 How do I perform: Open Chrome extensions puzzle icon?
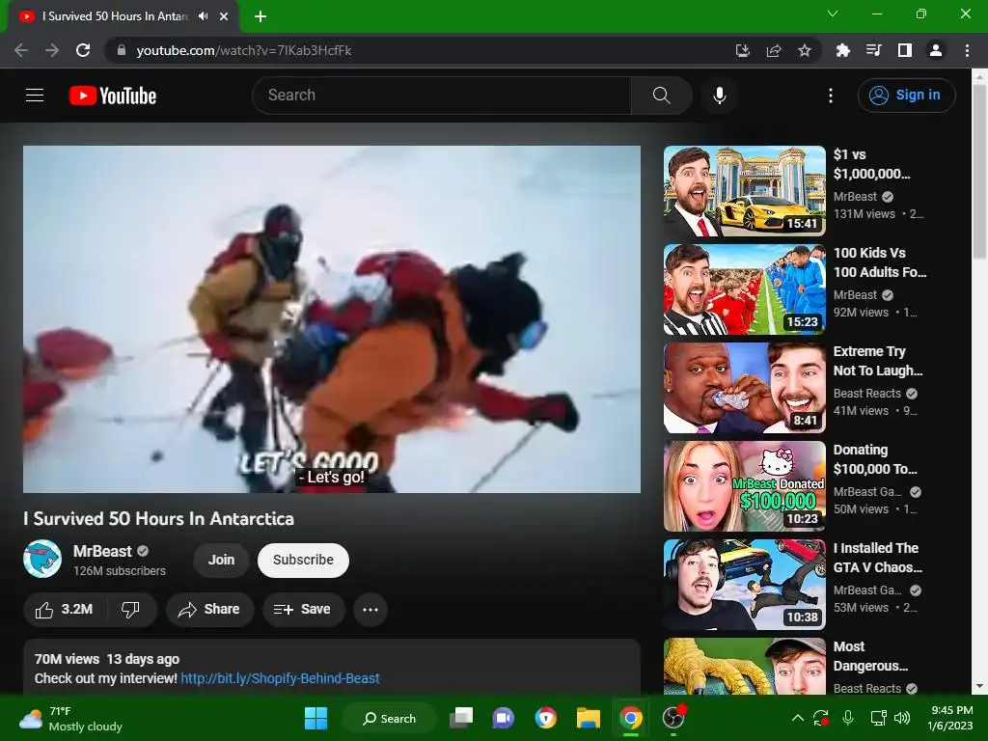[x=842, y=50]
